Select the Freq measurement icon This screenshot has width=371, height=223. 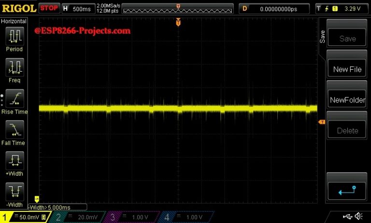[14, 67]
